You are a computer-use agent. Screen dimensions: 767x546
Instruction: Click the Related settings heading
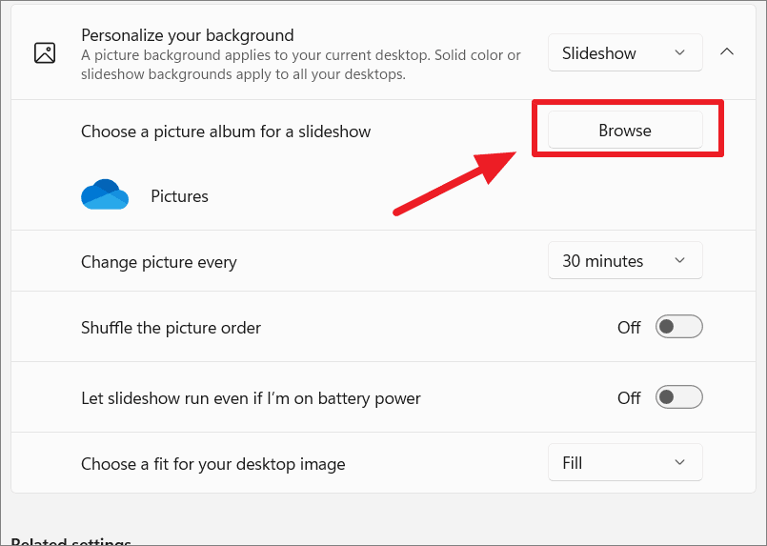[71, 541]
